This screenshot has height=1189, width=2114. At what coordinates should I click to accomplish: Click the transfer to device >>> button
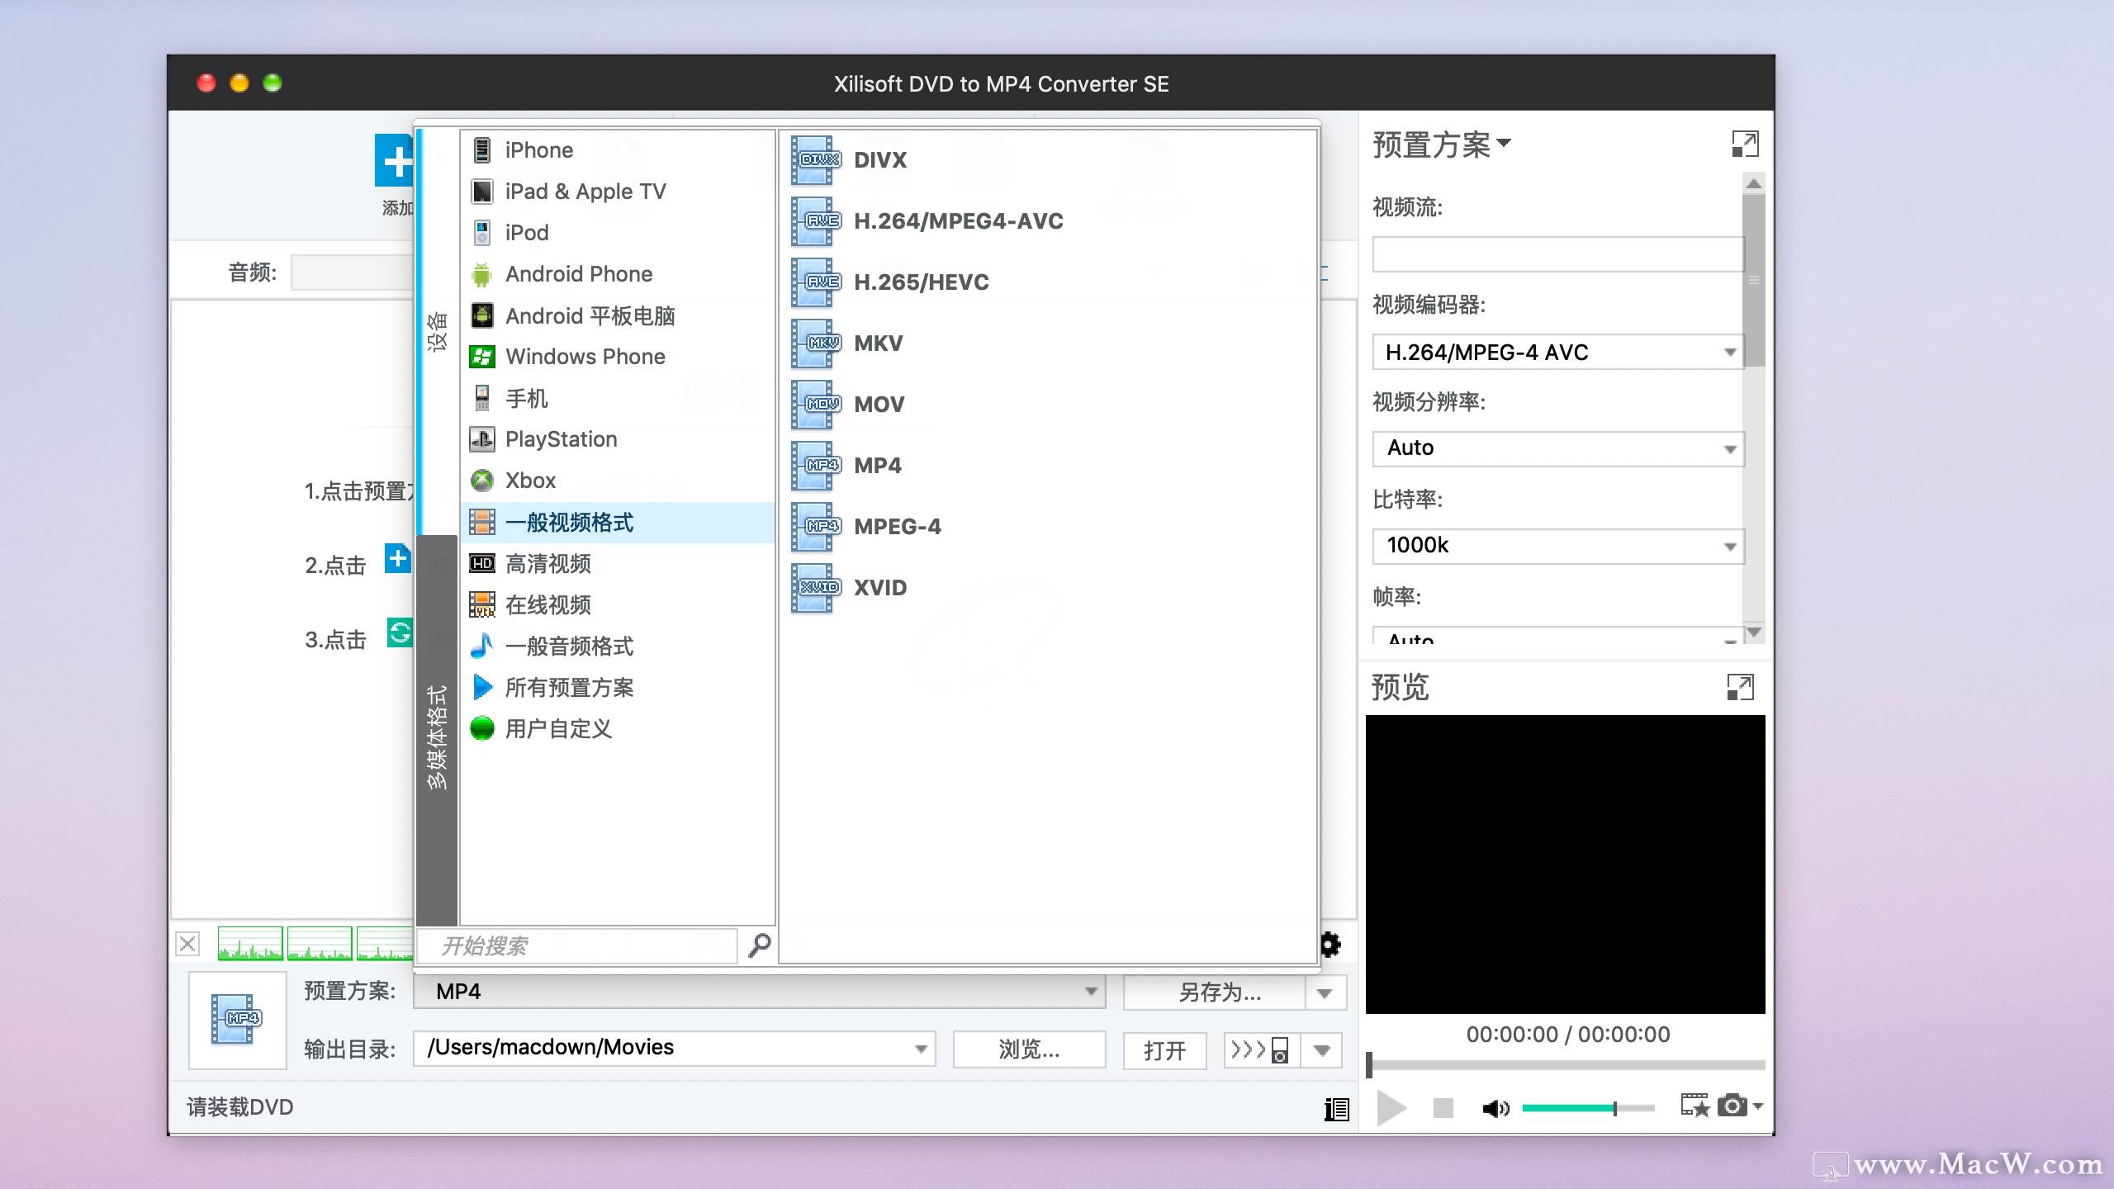click(x=1261, y=1050)
